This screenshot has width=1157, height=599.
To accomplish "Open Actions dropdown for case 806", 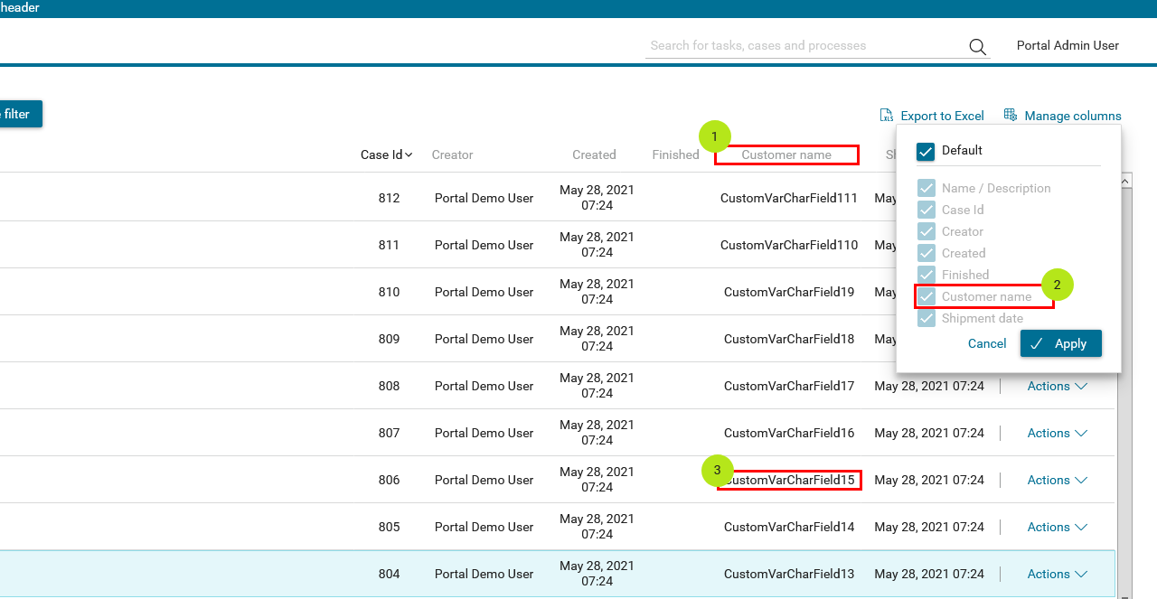I will [1057, 480].
